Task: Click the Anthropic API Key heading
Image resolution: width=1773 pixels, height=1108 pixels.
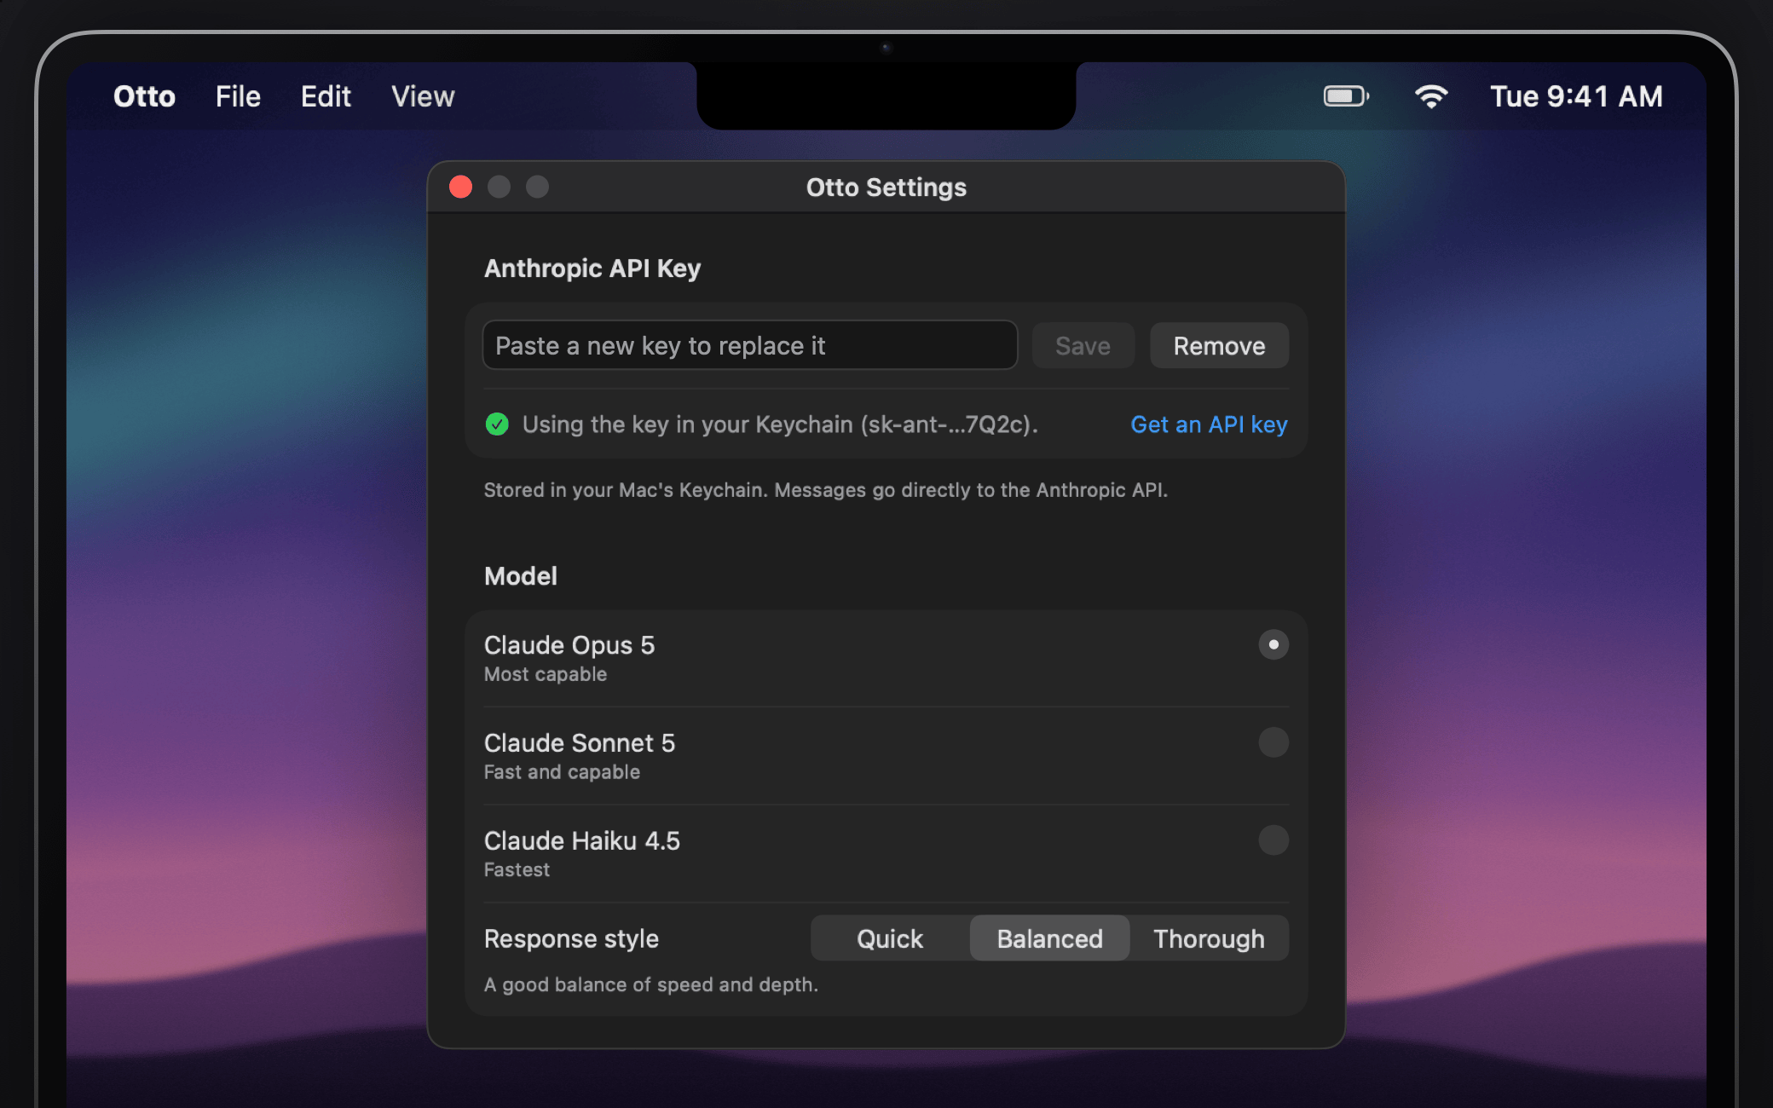Action: point(592,268)
